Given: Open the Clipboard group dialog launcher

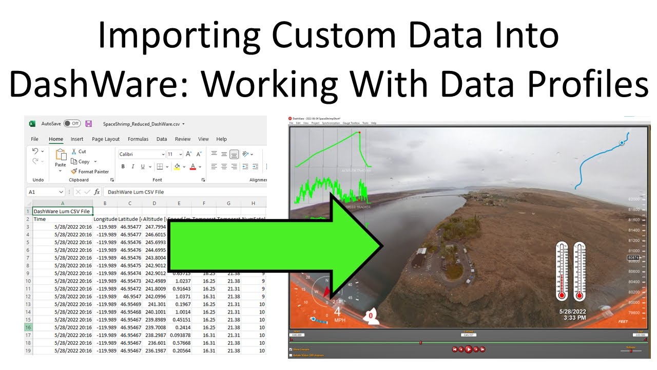Looking at the screenshot, I should [x=112, y=180].
